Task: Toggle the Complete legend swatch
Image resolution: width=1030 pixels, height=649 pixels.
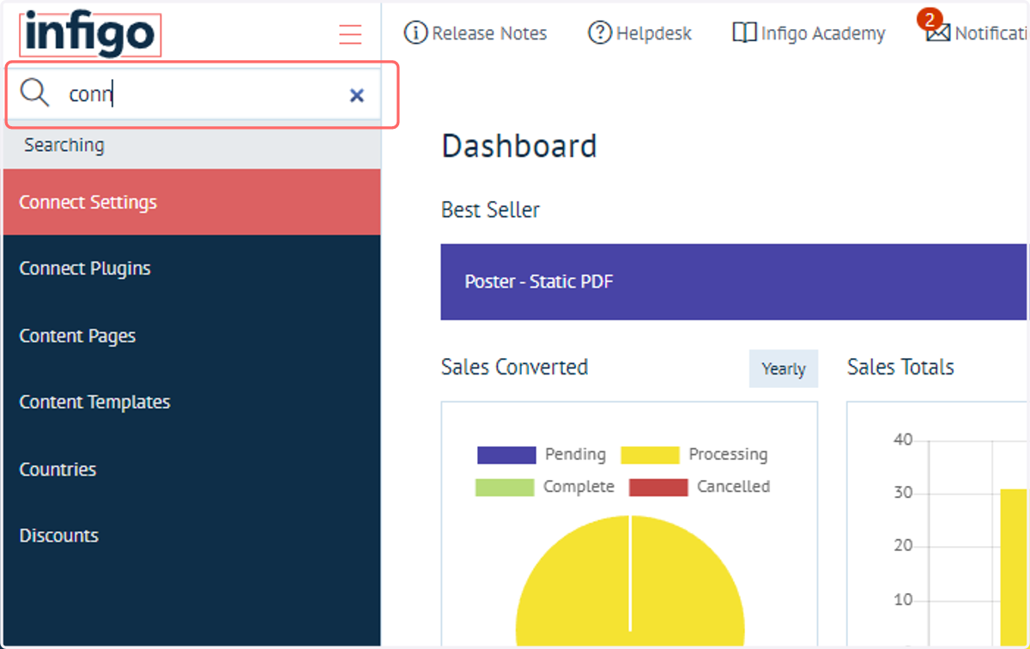Action: click(x=505, y=487)
